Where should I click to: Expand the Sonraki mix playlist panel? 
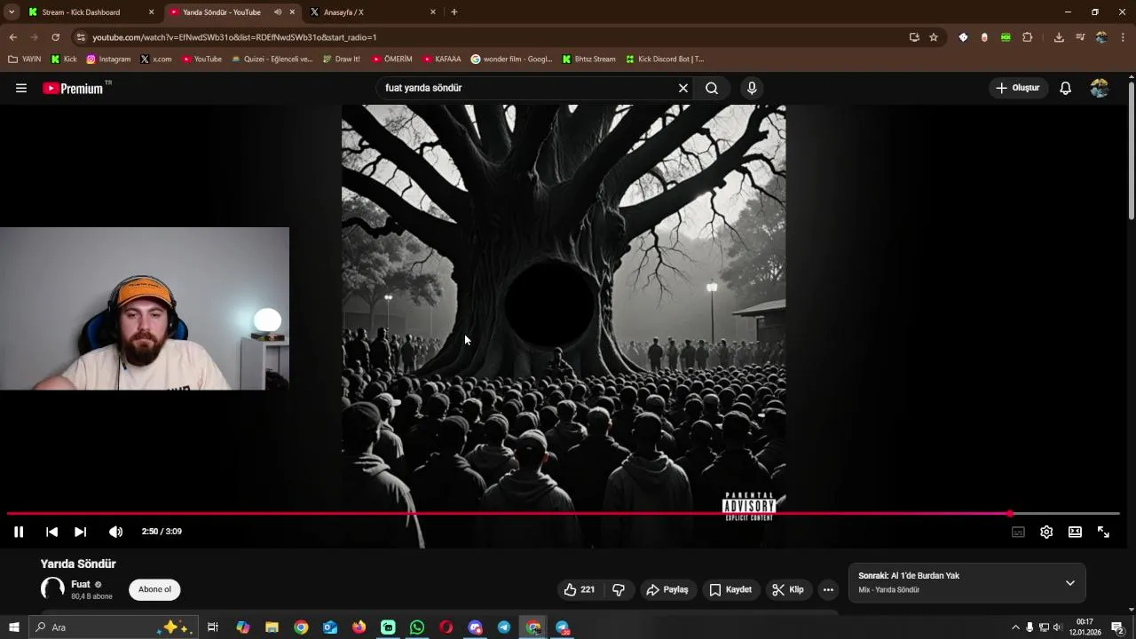tap(1070, 583)
